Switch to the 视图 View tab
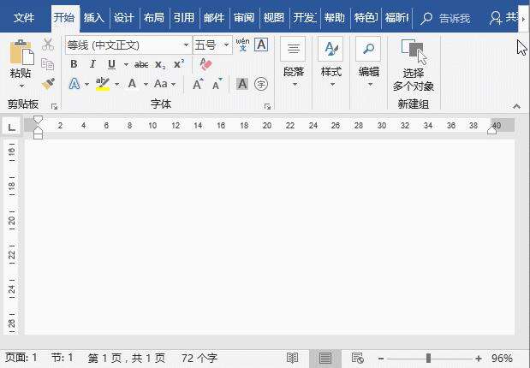The image size is (530, 368). point(273,18)
